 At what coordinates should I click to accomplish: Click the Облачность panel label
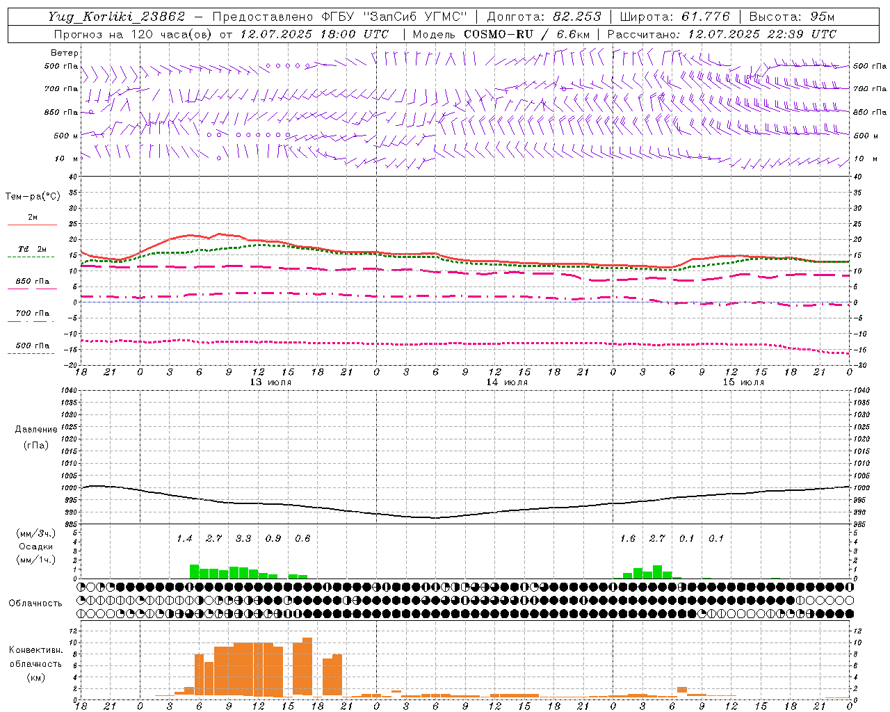tap(35, 604)
